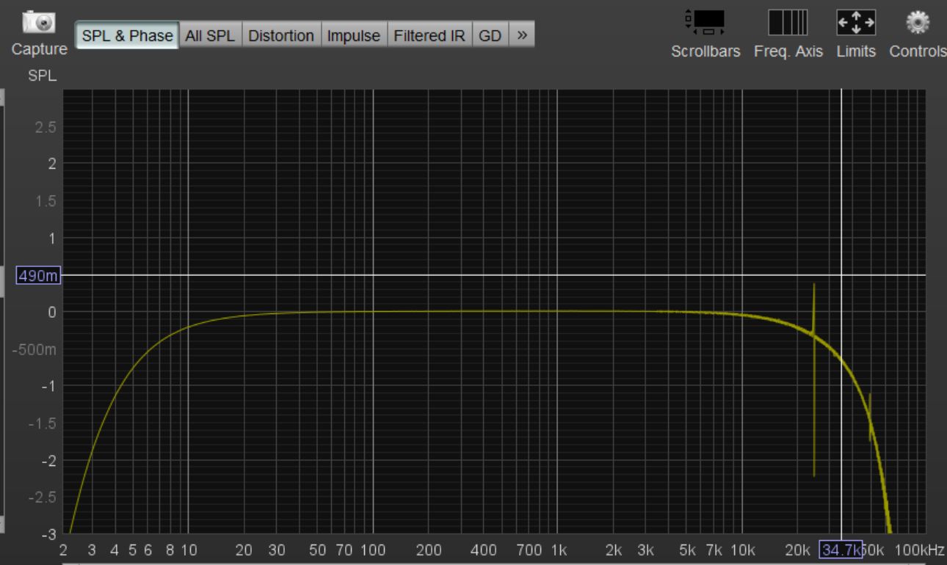Click the 1k frequency axis label
Image resolution: width=947 pixels, height=565 pixels.
click(x=559, y=550)
